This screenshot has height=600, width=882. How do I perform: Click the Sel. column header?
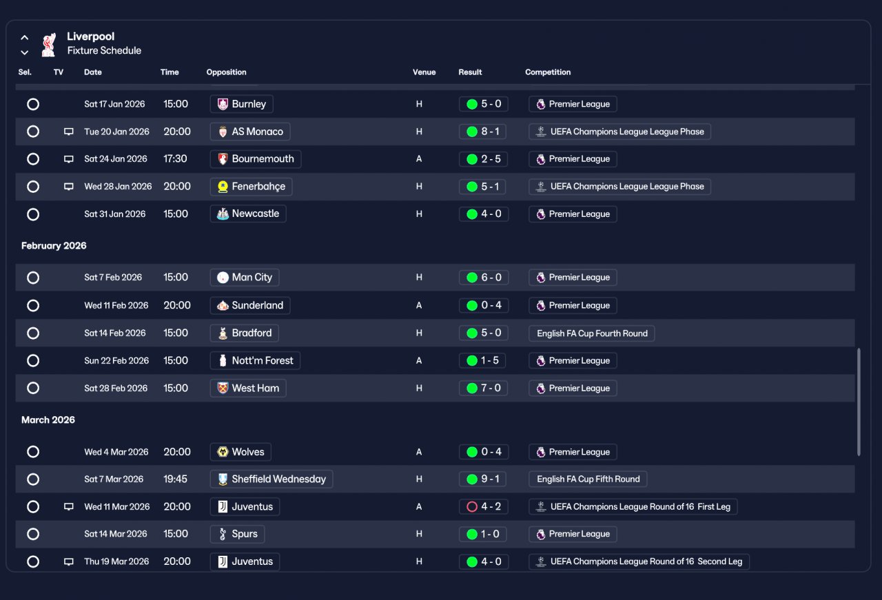[x=25, y=72]
